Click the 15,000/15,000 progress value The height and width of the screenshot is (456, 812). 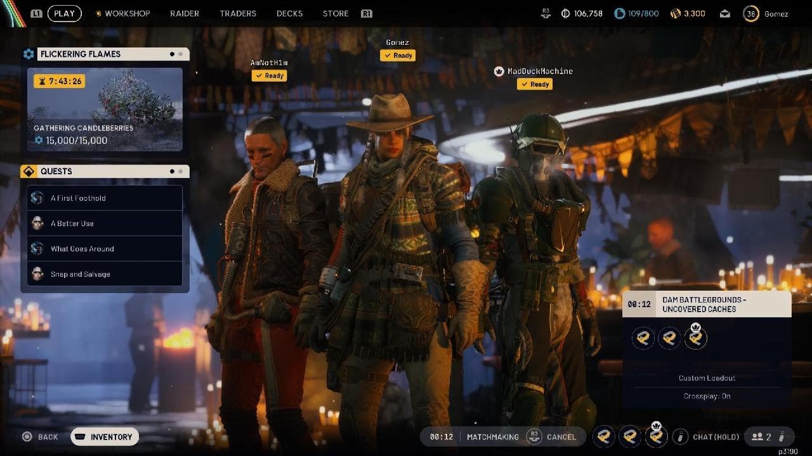click(x=76, y=140)
